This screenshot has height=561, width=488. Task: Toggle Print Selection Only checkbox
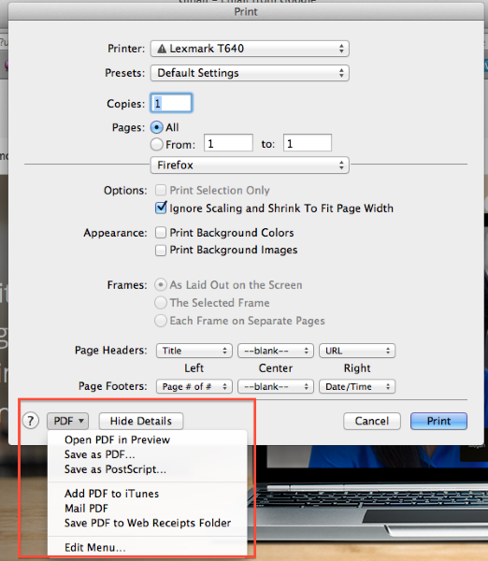click(x=161, y=190)
